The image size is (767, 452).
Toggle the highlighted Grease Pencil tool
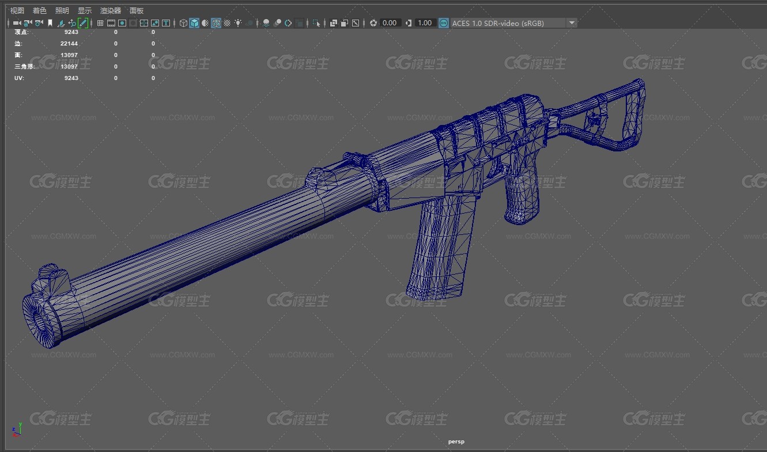tap(83, 23)
